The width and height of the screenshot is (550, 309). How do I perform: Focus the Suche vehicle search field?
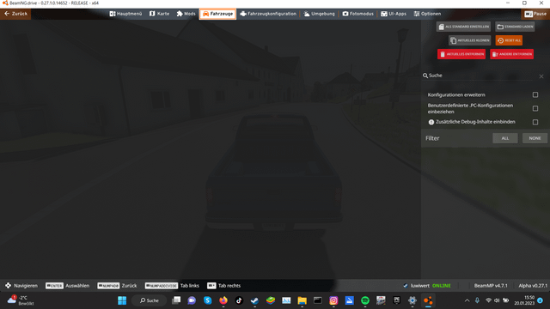coord(479,76)
